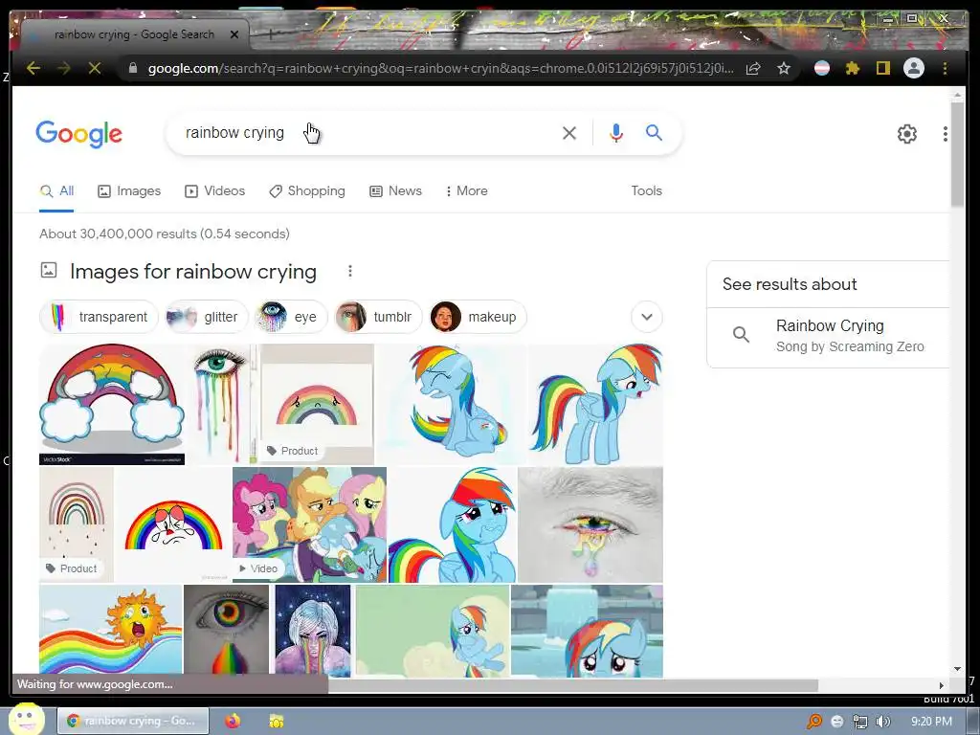Open network icon in system tray
This screenshot has width=980, height=735.
coord(860,722)
